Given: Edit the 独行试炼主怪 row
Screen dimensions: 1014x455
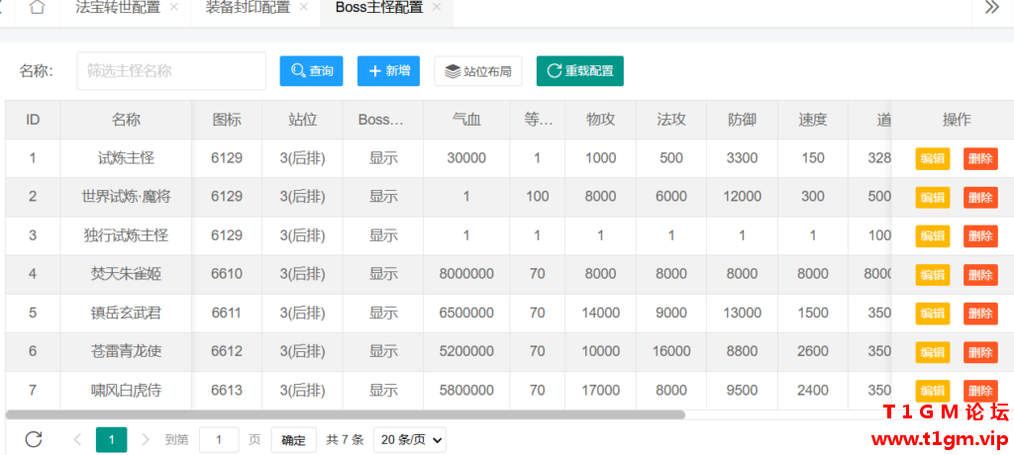Looking at the screenshot, I should pyautogui.click(x=933, y=235).
